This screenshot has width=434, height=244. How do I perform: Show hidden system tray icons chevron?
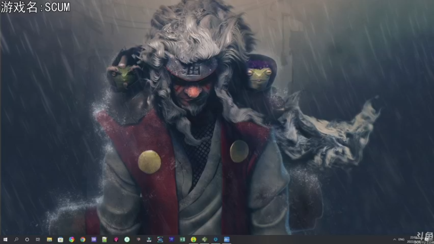pos(394,240)
